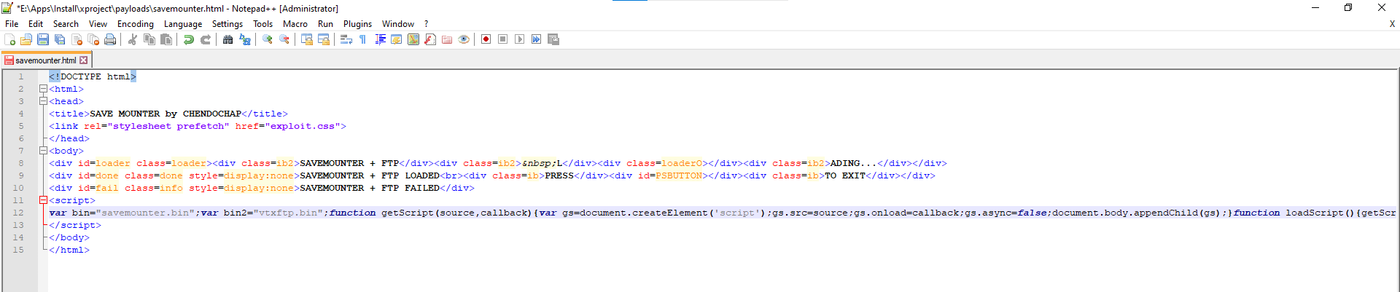Save the current file from the toolbar
The width and height of the screenshot is (1400, 292).
43,39
